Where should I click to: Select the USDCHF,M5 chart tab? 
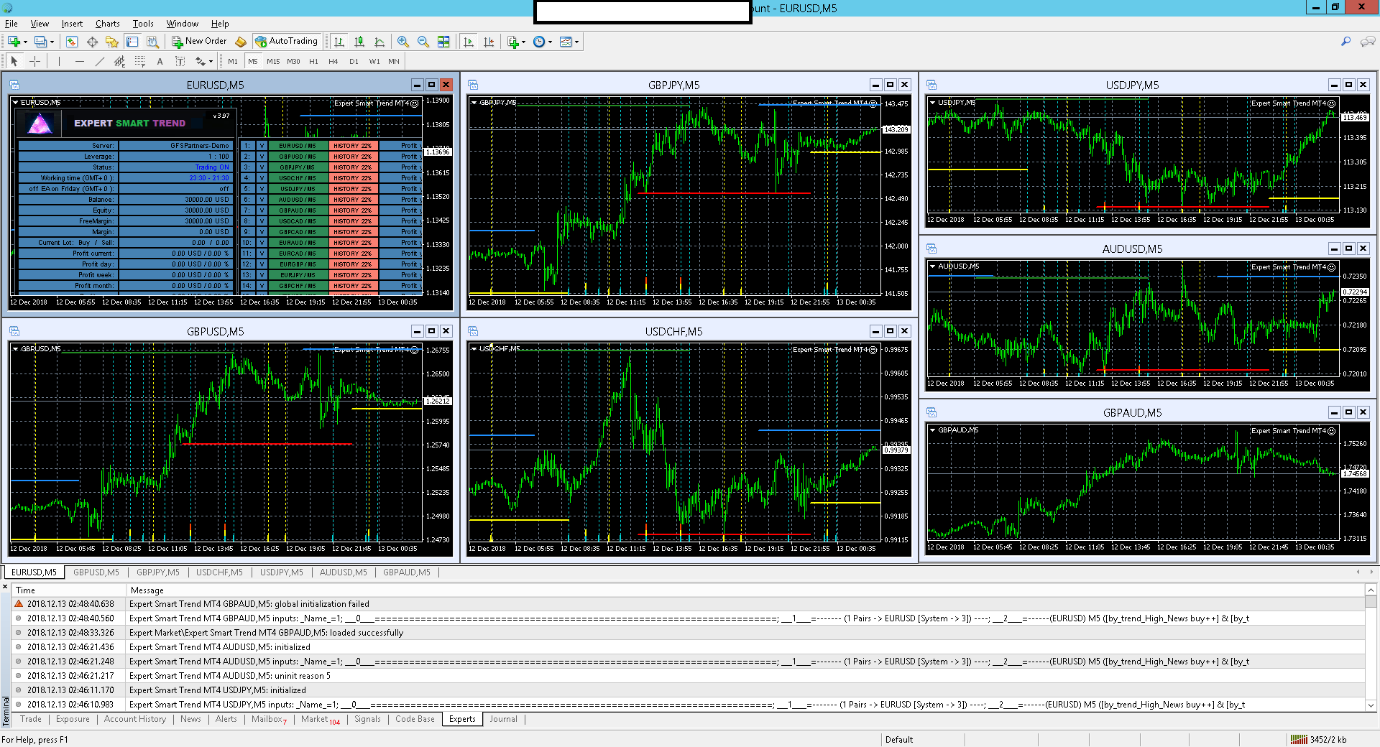[219, 572]
